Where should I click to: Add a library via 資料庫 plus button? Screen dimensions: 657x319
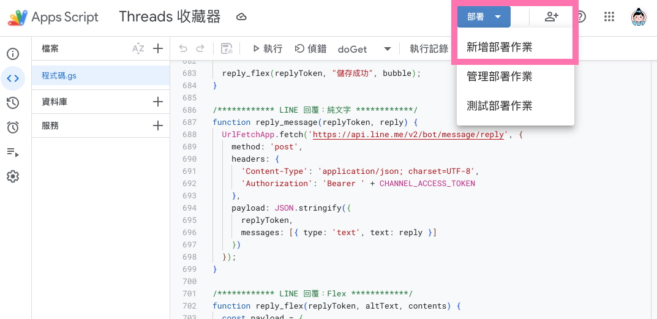157,102
